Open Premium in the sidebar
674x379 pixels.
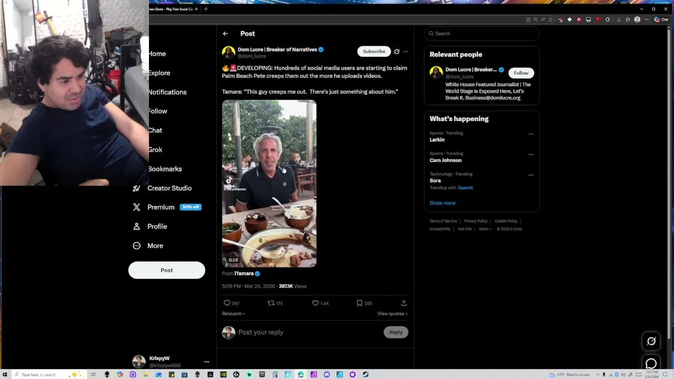tap(166, 207)
